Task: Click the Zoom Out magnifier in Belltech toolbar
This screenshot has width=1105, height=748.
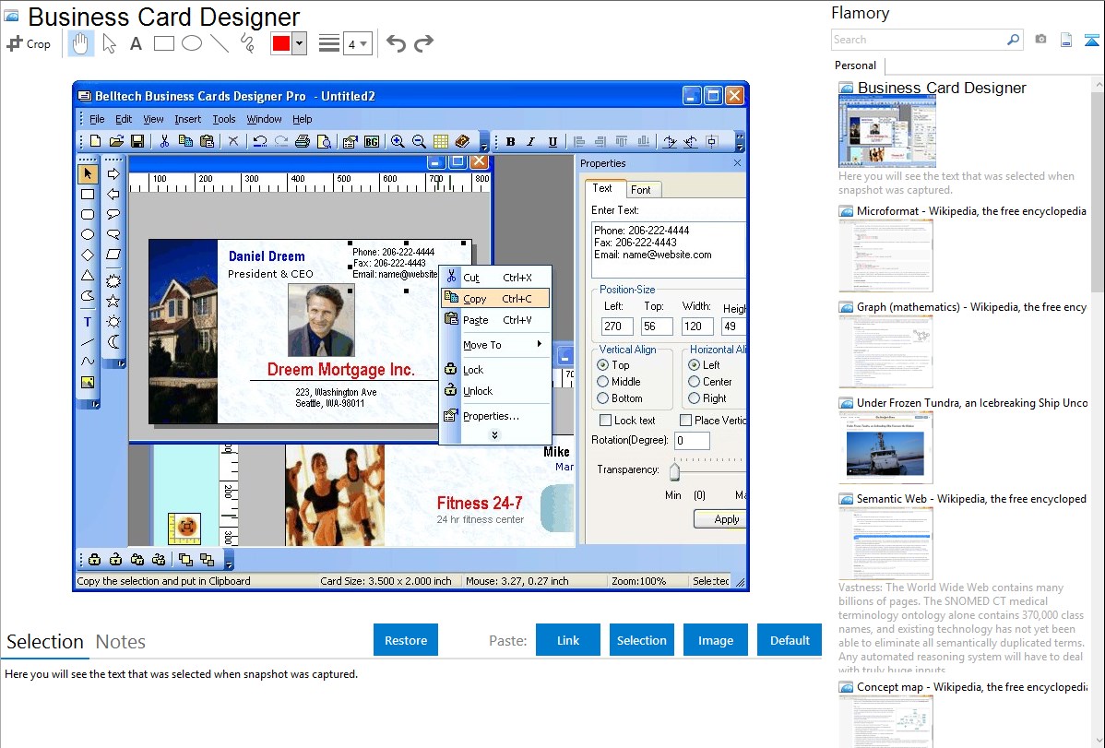Action: [x=419, y=142]
